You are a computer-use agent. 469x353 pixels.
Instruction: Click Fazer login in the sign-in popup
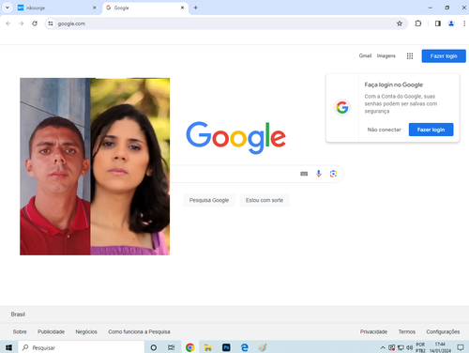(431, 130)
